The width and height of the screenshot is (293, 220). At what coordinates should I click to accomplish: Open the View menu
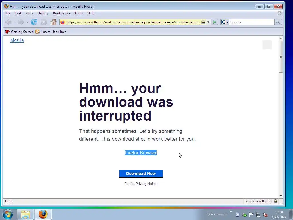(x=29, y=13)
